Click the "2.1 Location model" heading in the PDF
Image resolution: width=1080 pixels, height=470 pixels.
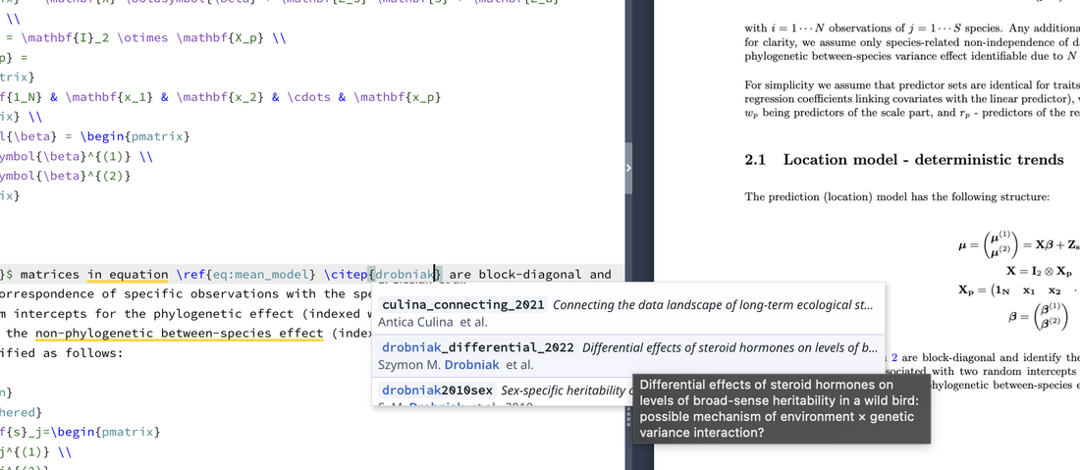903,160
